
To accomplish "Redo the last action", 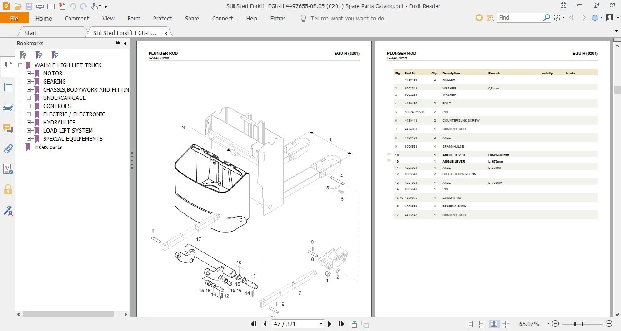I will pos(83,6).
